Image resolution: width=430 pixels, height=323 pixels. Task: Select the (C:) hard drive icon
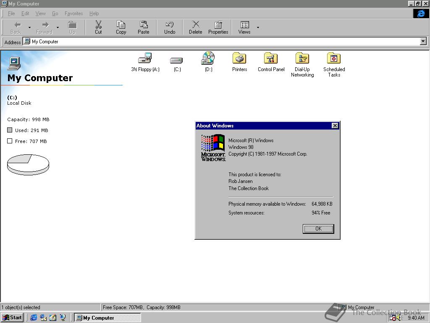pos(176,60)
